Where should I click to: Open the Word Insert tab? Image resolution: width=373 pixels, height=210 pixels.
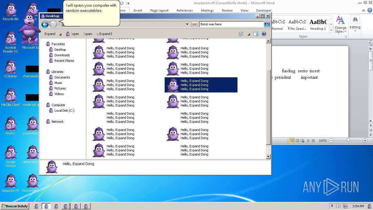(138, 10)
